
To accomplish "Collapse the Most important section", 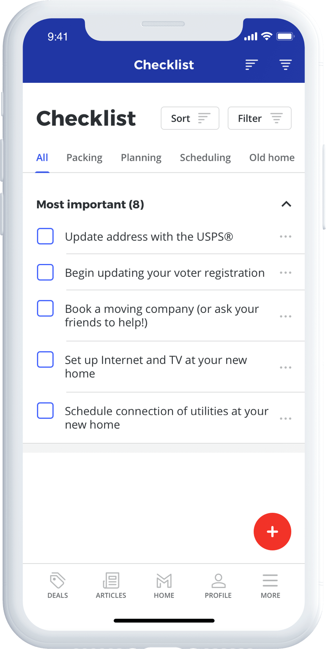I will pyautogui.click(x=286, y=204).
